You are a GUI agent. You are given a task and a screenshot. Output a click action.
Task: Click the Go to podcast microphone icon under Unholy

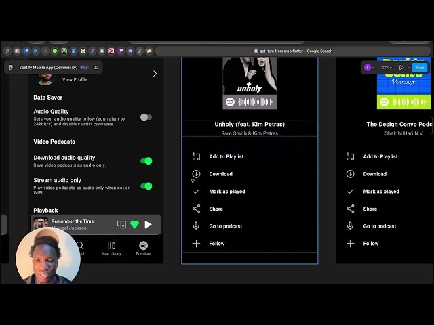(196, 226)
